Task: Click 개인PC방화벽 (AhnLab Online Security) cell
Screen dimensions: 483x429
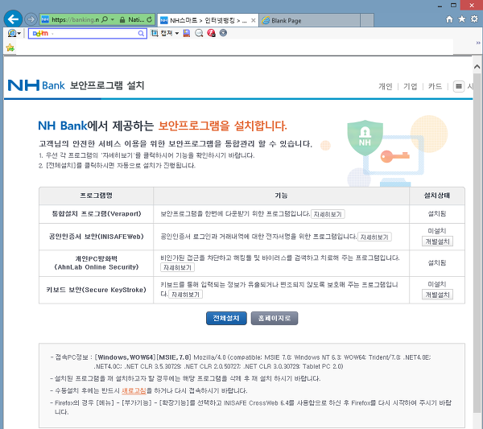Action: click(x=97, y=262)
